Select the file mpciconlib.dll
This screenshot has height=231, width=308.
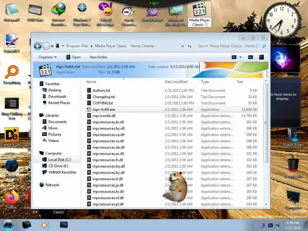pos(104,116)
